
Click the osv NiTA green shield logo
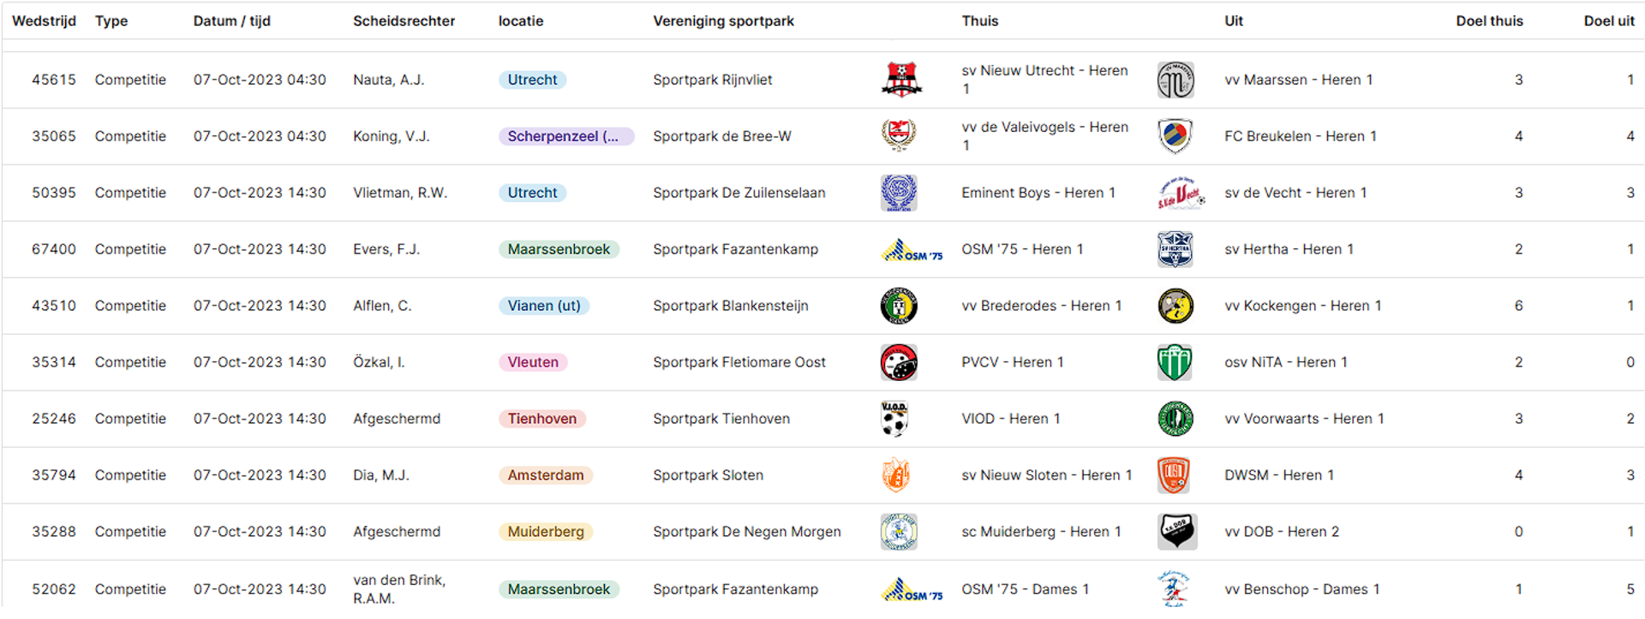tap(1175, 362)
